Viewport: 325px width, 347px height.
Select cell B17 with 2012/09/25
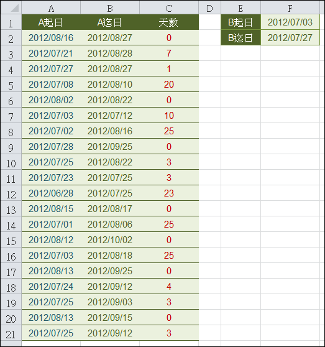(x=110, y=271)
